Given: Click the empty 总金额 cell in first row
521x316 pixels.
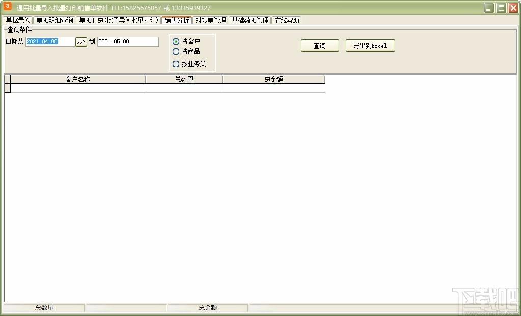Looking at the screenshot, I should click(x=274, y=88).
